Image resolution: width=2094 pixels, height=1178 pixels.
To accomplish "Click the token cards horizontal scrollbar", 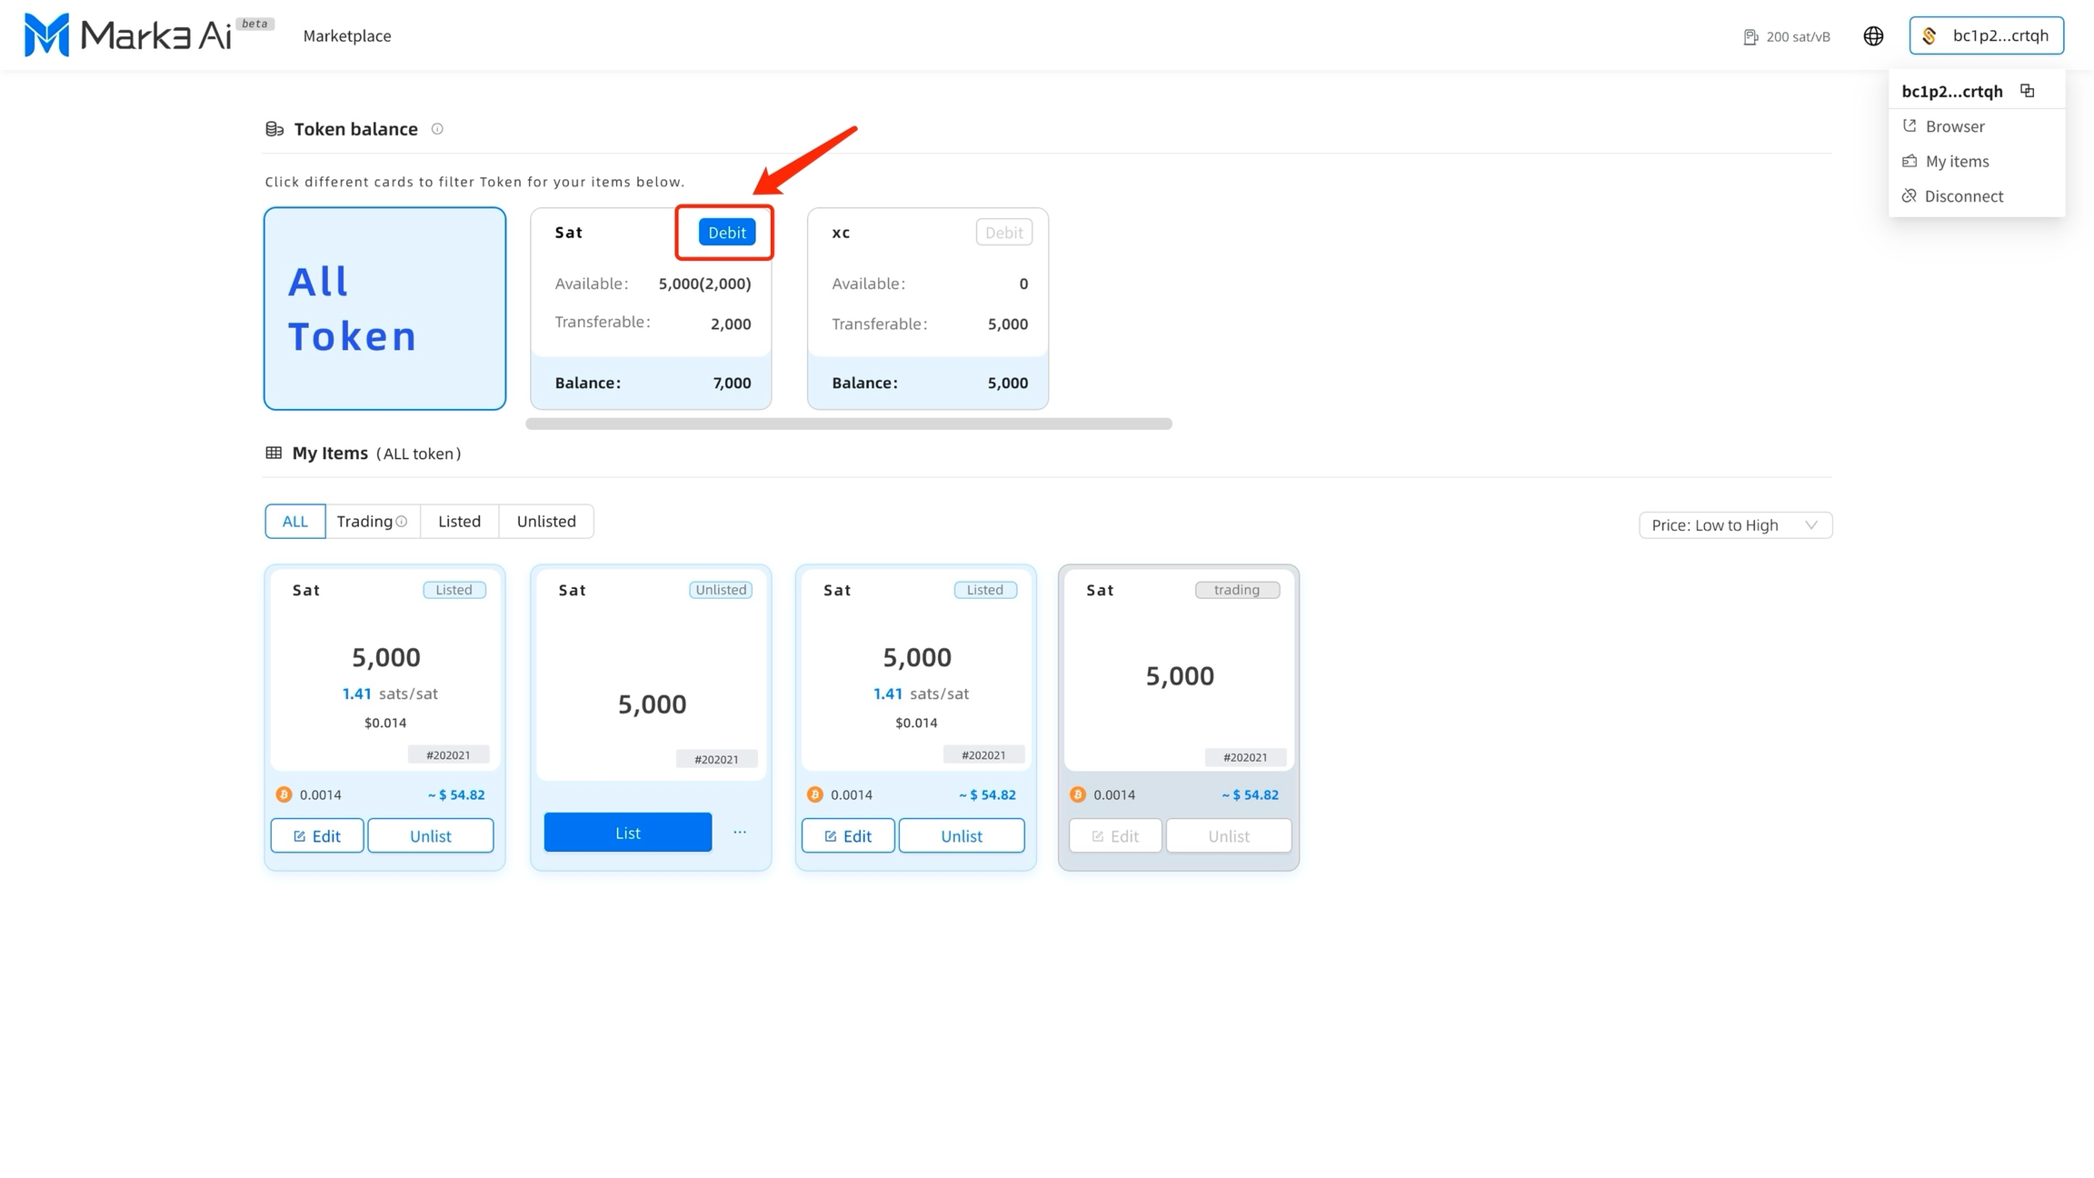I will [848, 424].
